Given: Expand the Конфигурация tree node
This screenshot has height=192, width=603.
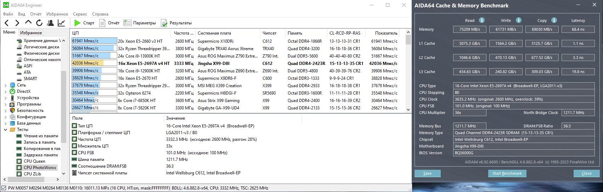Looking at the screenshot, I should (5, 117).
